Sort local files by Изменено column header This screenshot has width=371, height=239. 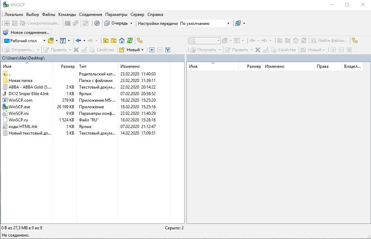(144, 66)
